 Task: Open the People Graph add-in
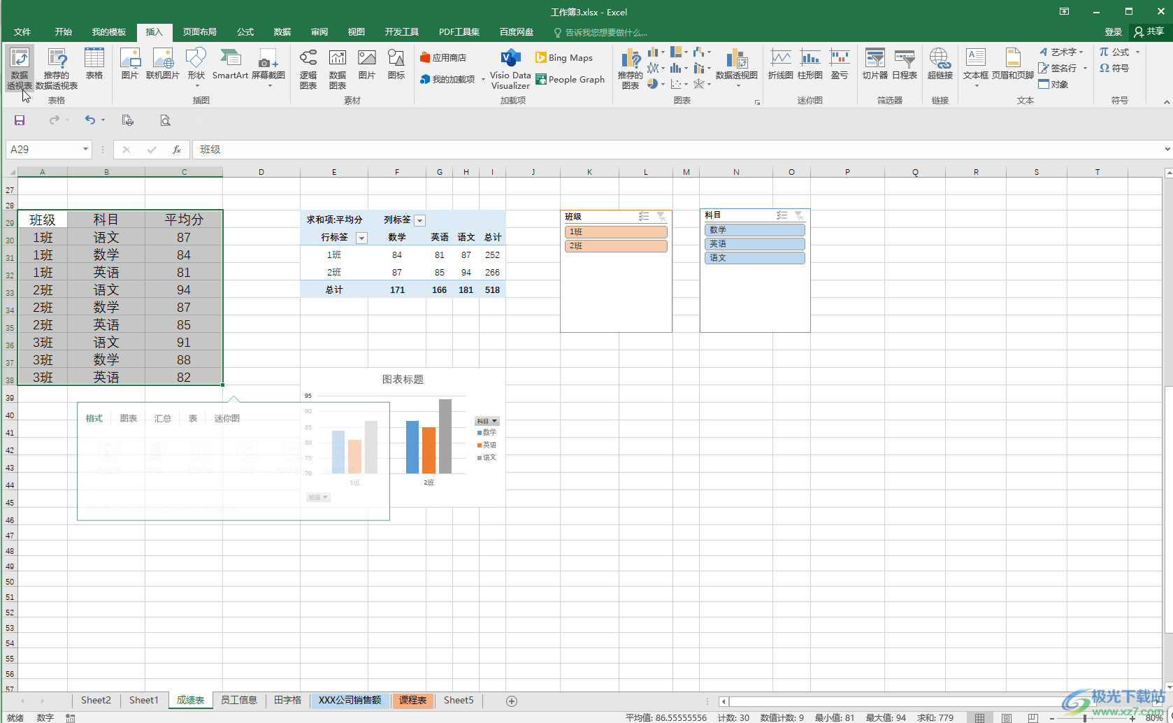pos(570,79)
